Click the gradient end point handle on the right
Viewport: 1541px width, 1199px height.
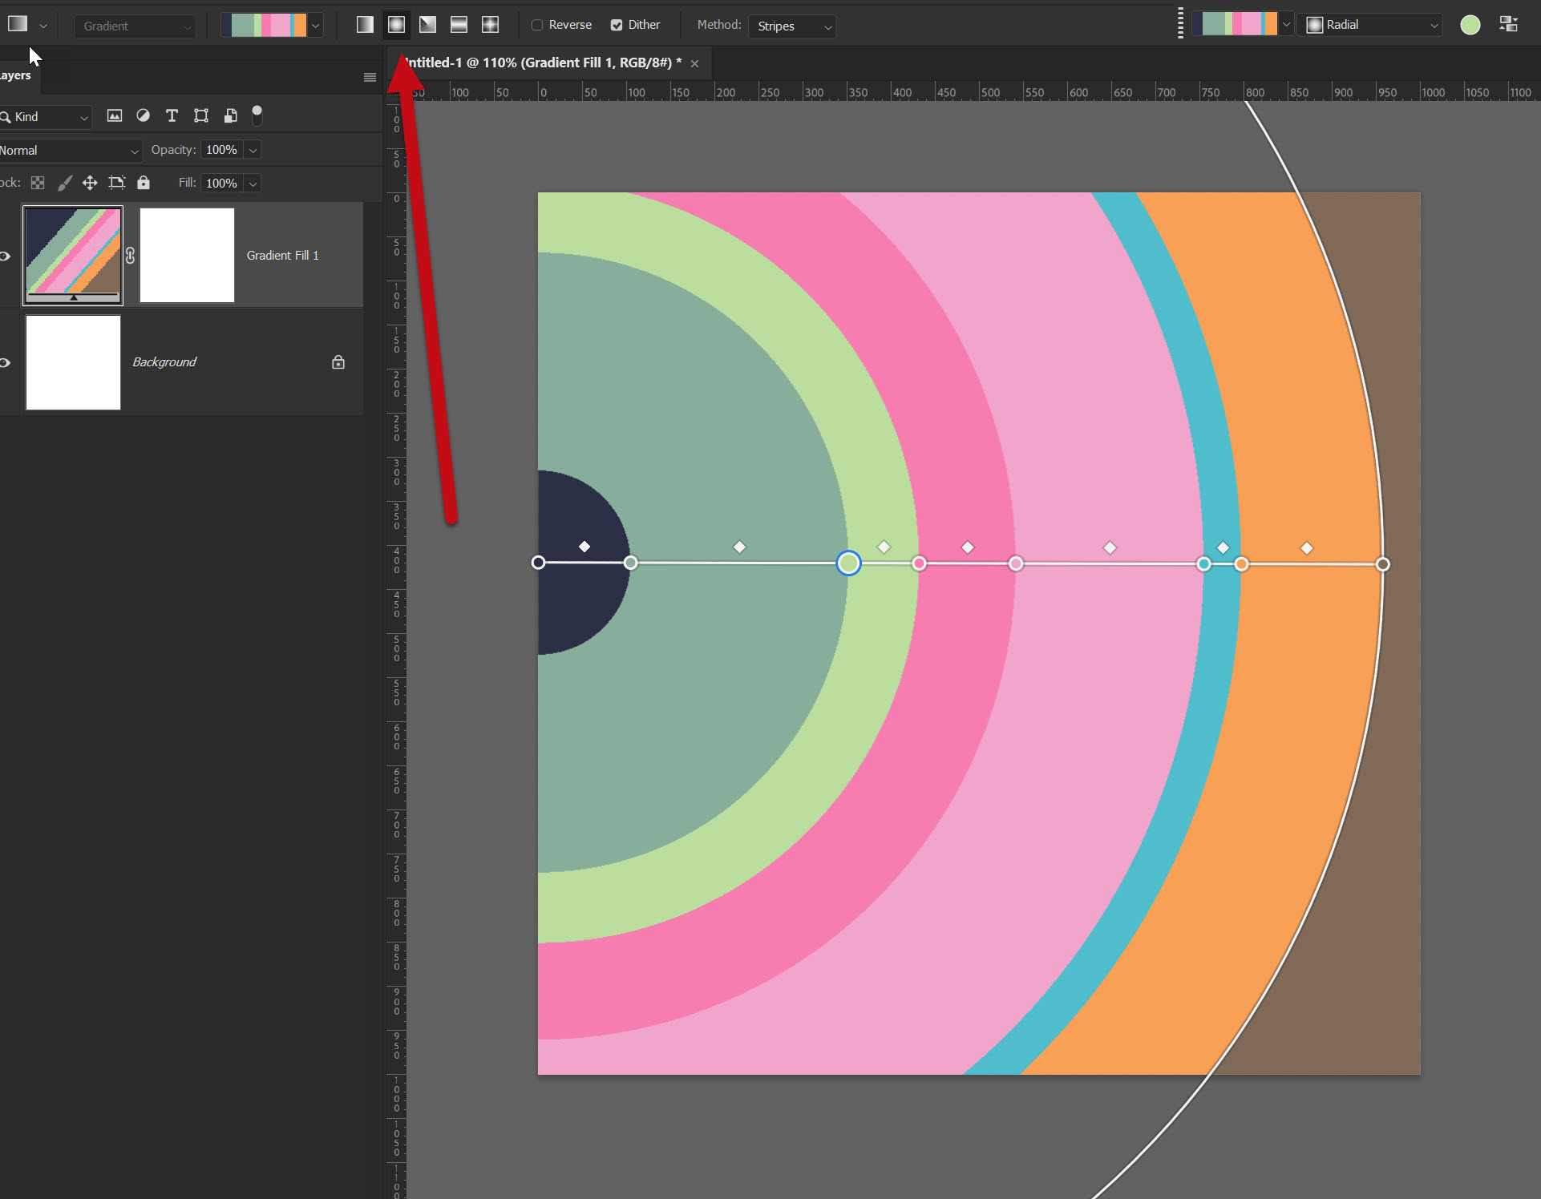click(x=1382, y=564)
